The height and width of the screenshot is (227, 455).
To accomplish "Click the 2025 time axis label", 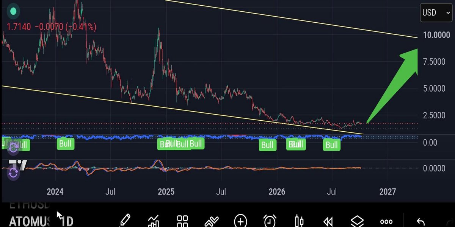I will [x=166, y=191].
